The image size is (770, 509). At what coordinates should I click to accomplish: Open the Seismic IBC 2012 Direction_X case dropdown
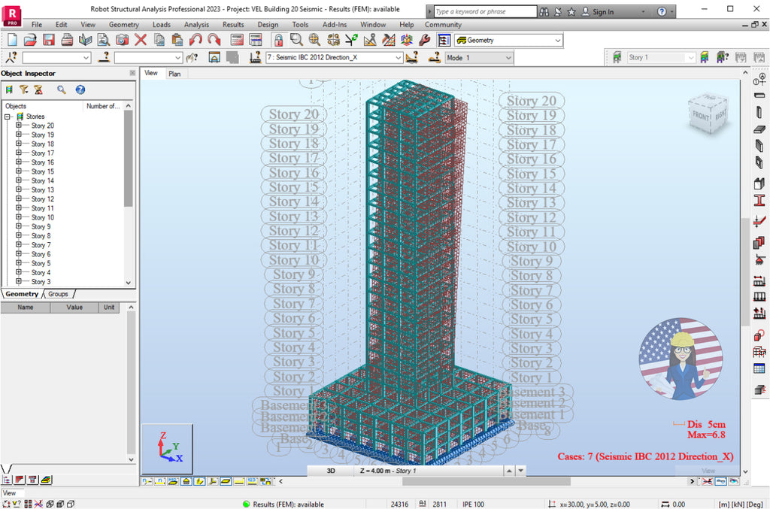[399, 57]
